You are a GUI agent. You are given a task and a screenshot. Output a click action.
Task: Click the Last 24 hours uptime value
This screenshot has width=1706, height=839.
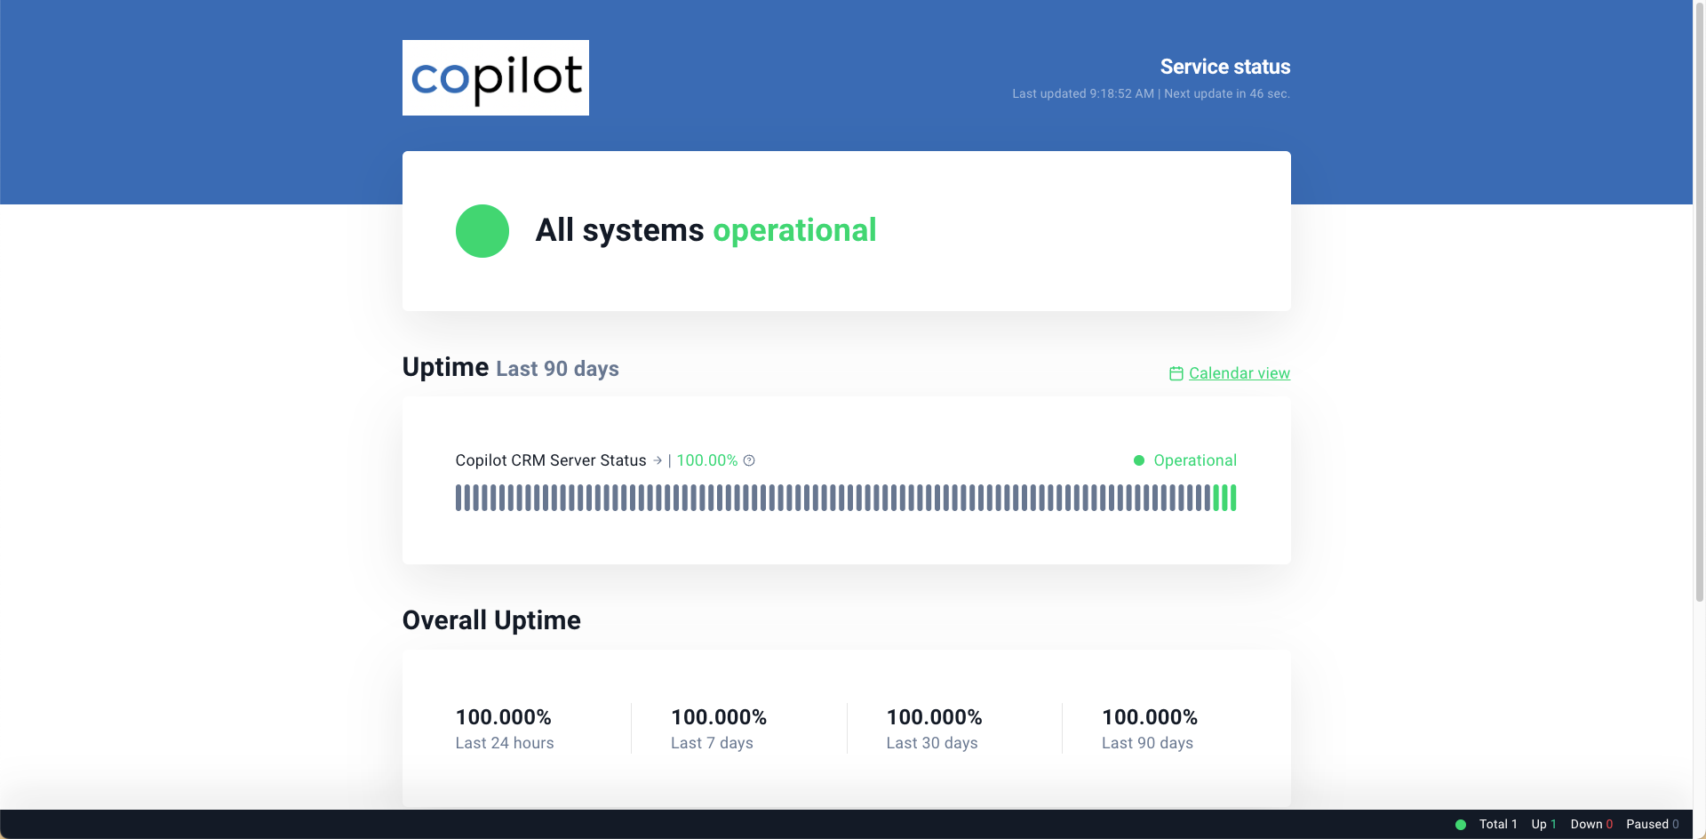[504, 717]
